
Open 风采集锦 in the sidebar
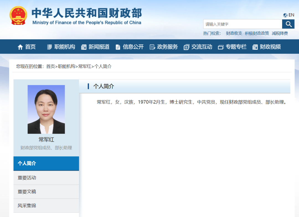pos(46,206)
